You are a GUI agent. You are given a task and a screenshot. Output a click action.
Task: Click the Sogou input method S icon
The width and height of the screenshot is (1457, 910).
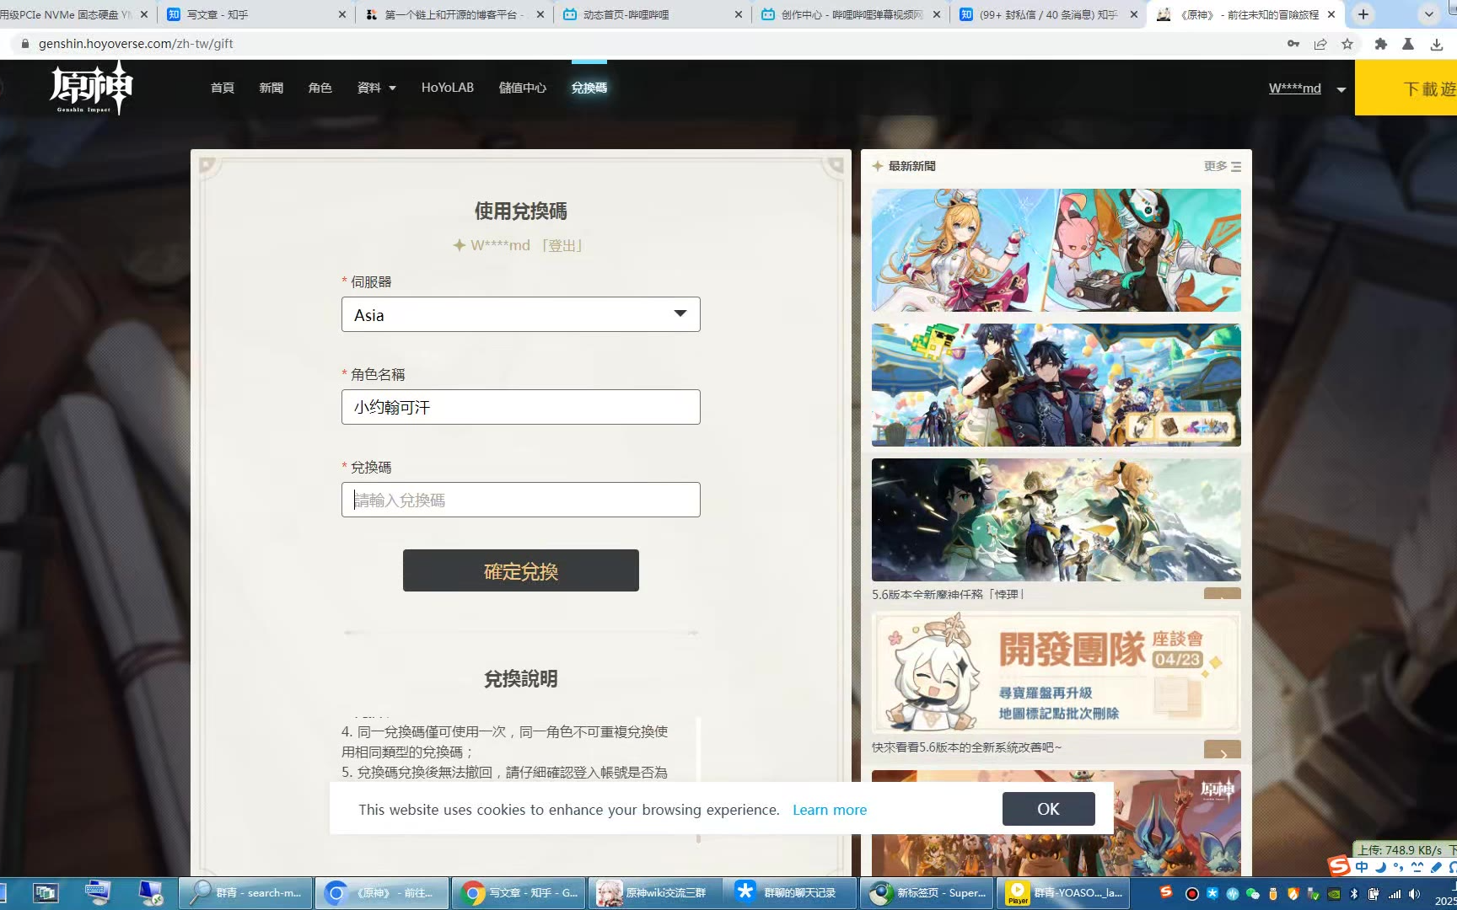[x=1338, y=866]
